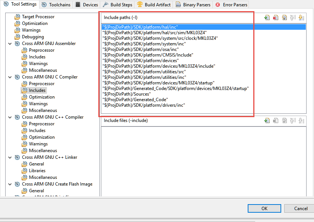Select path SDK/platform/drivers/inc

pyautogui.click(x=204, y=105)
